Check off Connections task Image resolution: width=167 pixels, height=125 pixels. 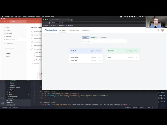click(x=32, y=49)
